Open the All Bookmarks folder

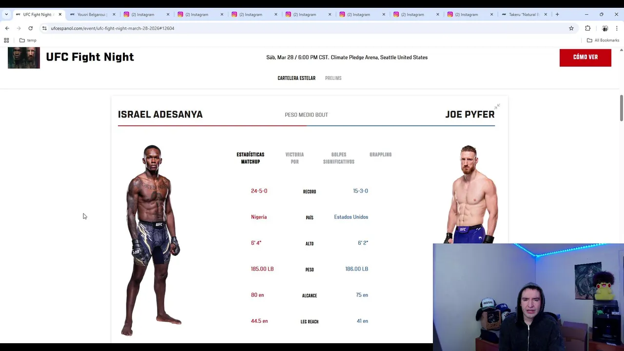tap(603, 40)
